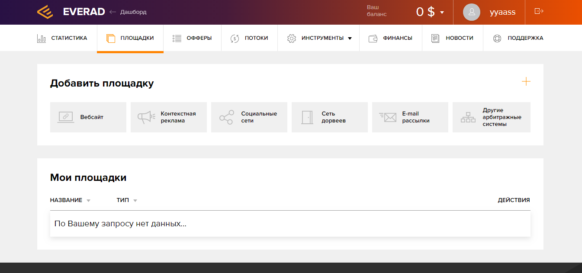Open the Новости tab
582x273 pixels.
[x=452, y=38]
